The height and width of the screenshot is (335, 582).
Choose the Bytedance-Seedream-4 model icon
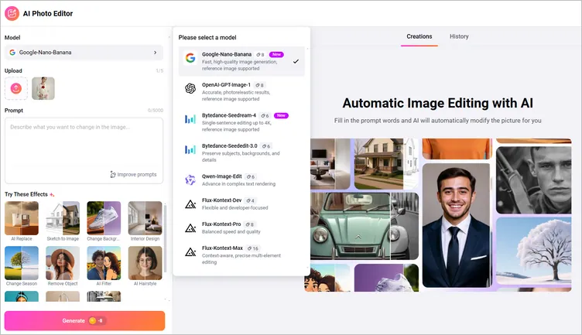tap(190, 119)
